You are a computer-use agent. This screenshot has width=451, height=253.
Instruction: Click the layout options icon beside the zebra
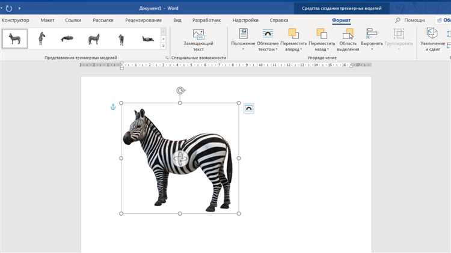click(x=249, y=108)
